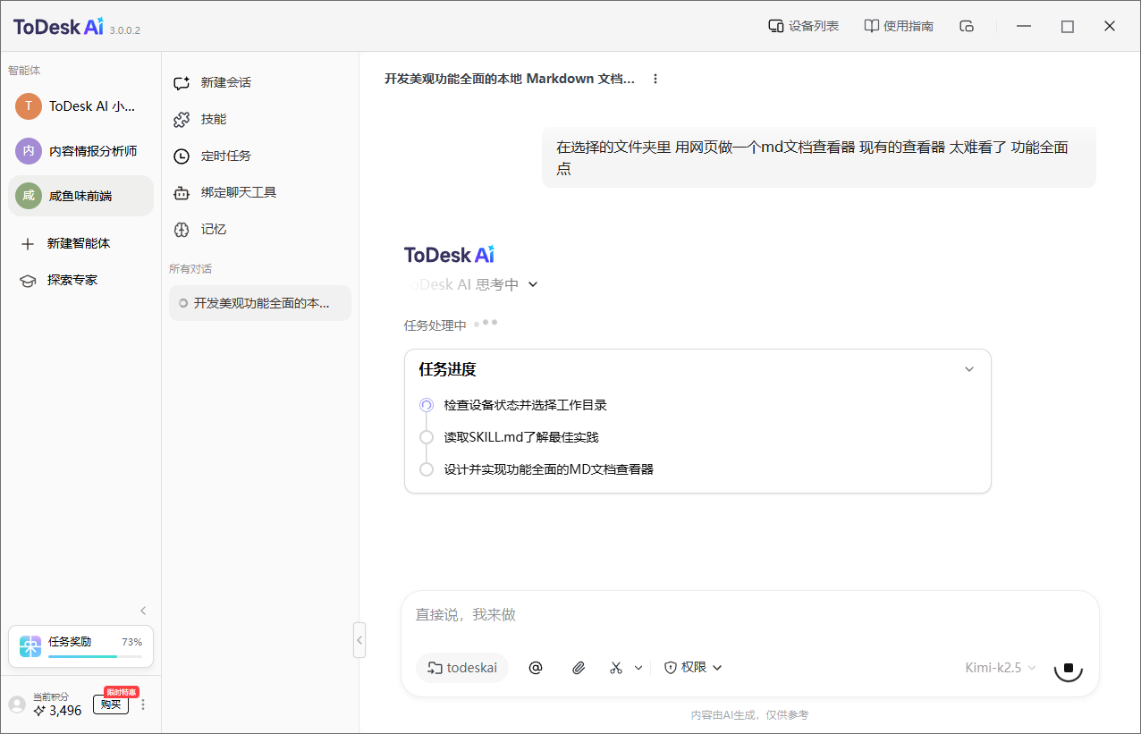Image resolution: width=1141 pixels, height=734 pixels.
Task: Click step 读取SKILL.md了解最佳实践
Action: coord(521,437)
